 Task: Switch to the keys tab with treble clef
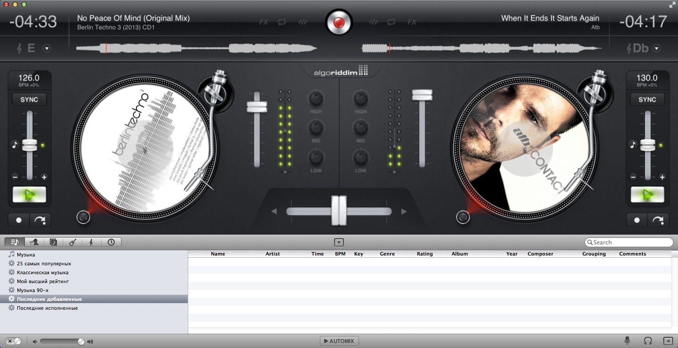click(91, 242)
